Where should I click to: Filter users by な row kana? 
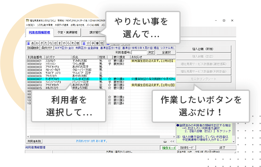coord(51,43)
